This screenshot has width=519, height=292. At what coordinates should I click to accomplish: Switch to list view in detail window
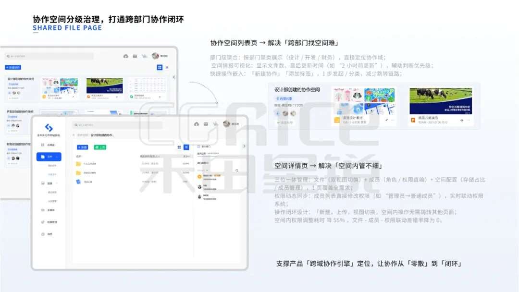pyautogui.click(x=186, y=147)
